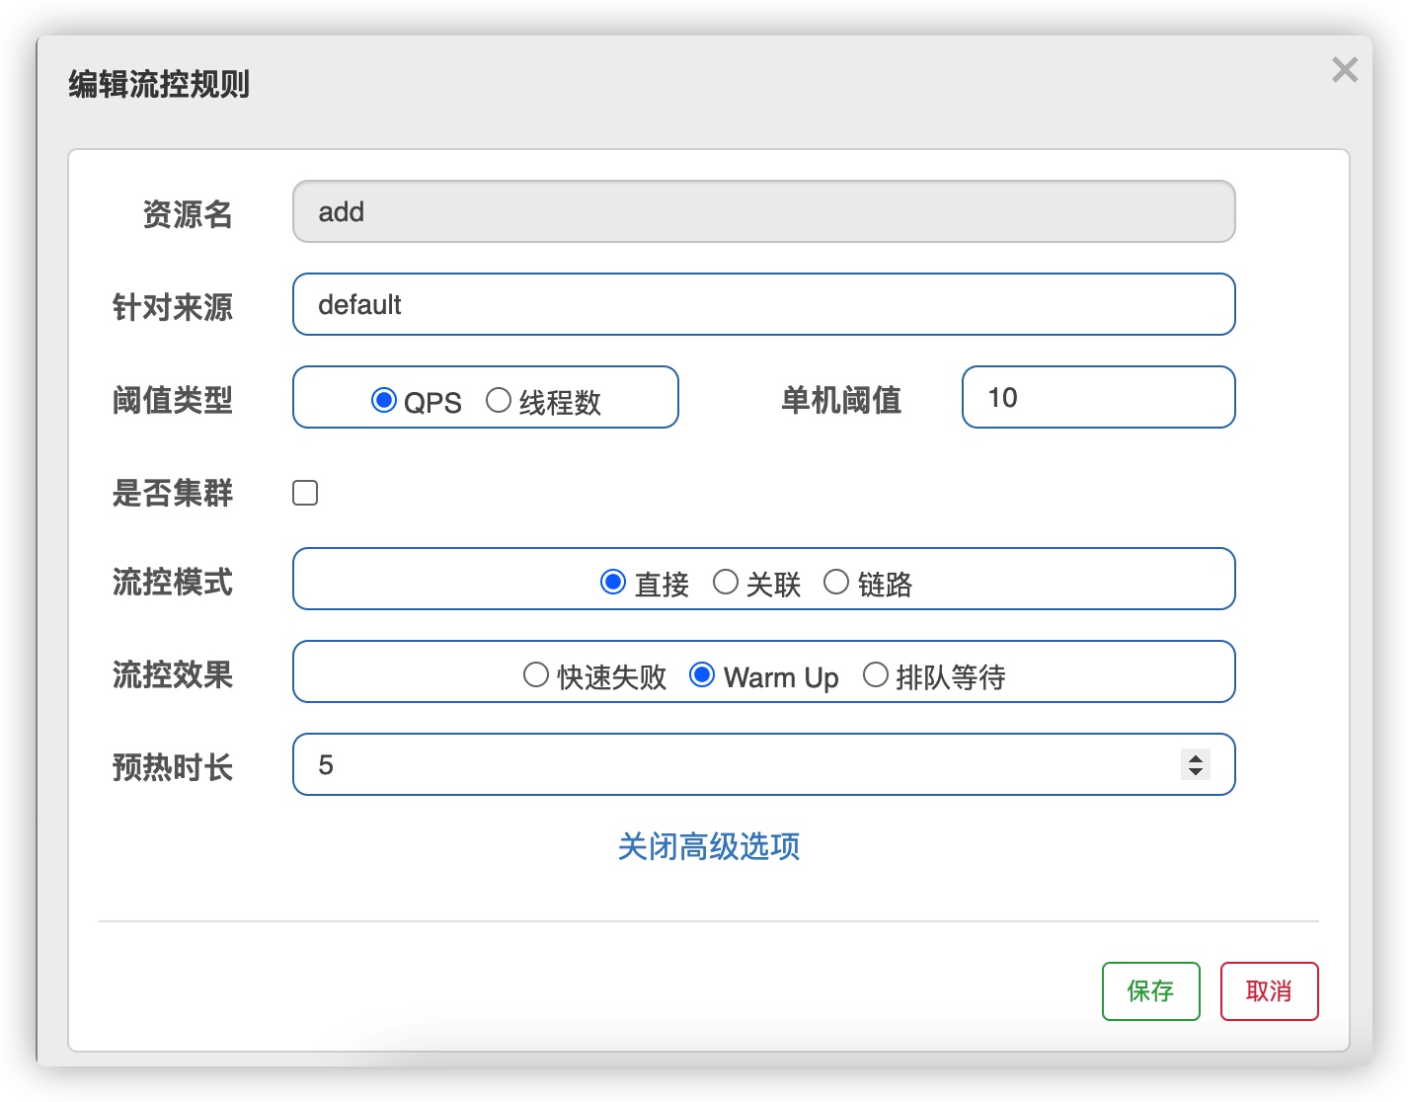Screen dimensions: 1408x1102
Task: Select 排队等待 flow control effect
Action: tap(876, 675)
